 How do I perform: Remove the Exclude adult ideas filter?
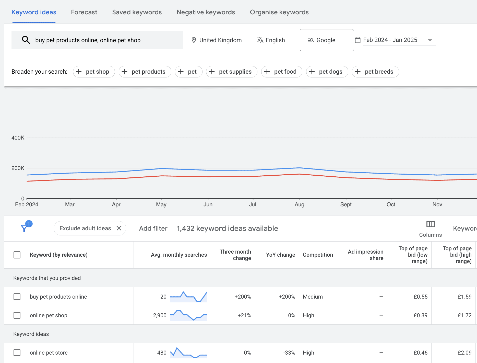[x=119, y=228]
